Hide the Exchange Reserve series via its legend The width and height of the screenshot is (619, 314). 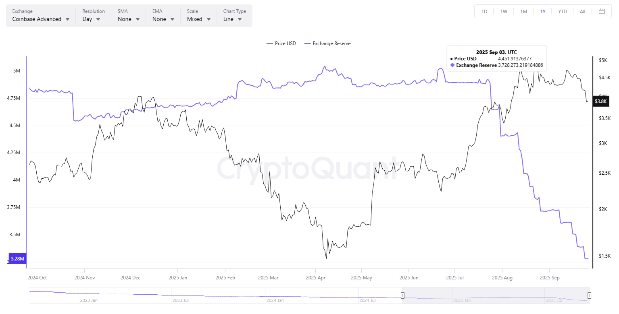click(327, 43)
